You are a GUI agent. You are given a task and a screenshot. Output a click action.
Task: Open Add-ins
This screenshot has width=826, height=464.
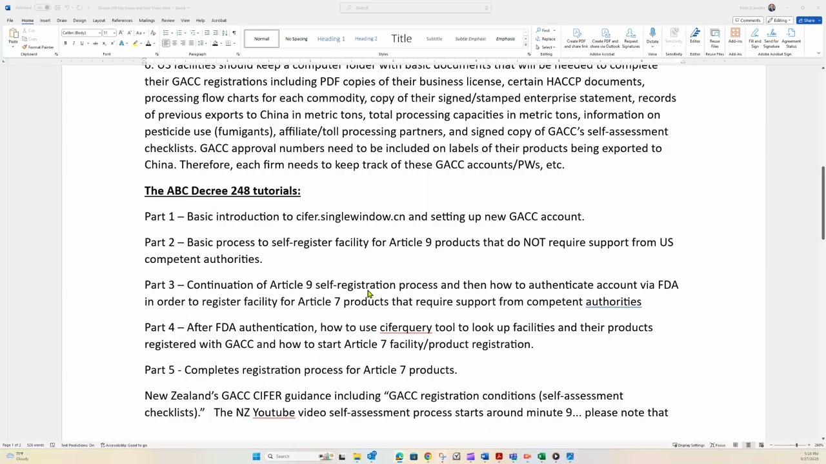[x=735, y=36]
